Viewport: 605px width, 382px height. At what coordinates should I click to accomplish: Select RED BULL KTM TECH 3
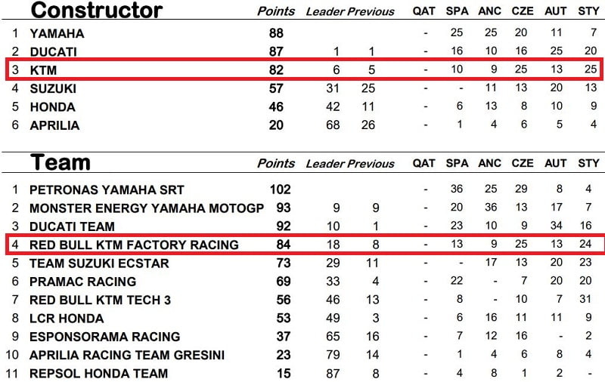100,300
